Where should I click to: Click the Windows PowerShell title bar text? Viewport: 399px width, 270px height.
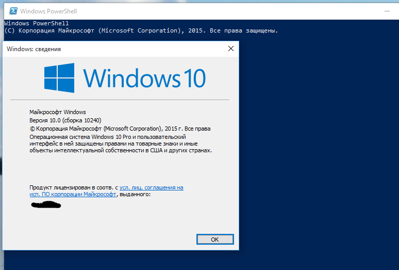pyautogui.click(x=48, y=11)
